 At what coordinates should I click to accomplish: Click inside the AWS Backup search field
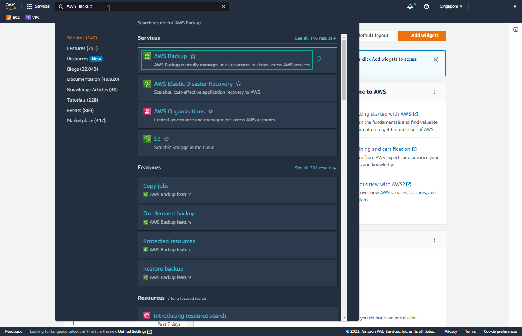tap(142, 6)
